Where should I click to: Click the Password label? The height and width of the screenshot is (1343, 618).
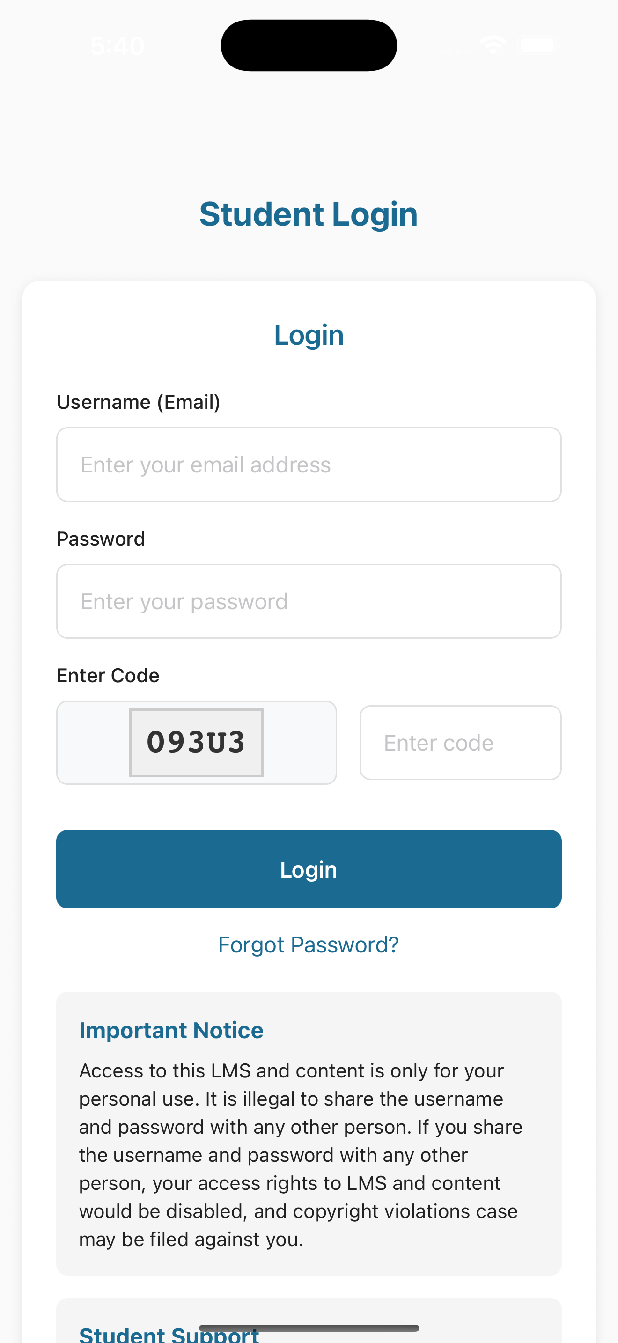coord(101,538)
